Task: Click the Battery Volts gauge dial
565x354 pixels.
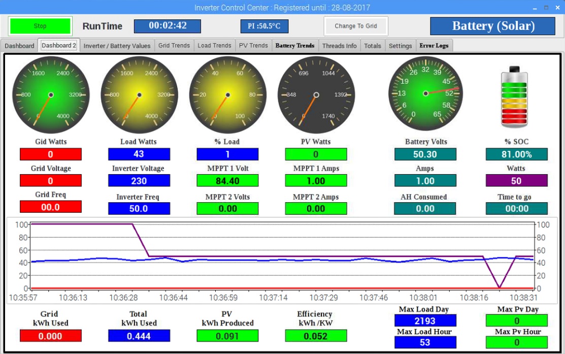Action: (425, 93)
